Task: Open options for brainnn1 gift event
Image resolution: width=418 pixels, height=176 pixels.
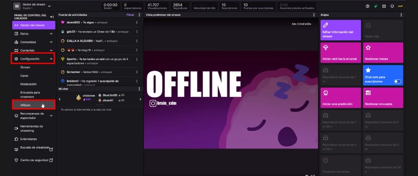Action: tap(137, 81)
